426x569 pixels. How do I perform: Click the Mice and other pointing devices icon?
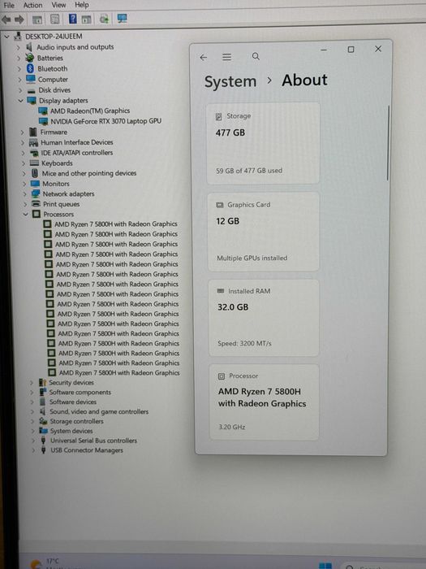coord(35,173)
